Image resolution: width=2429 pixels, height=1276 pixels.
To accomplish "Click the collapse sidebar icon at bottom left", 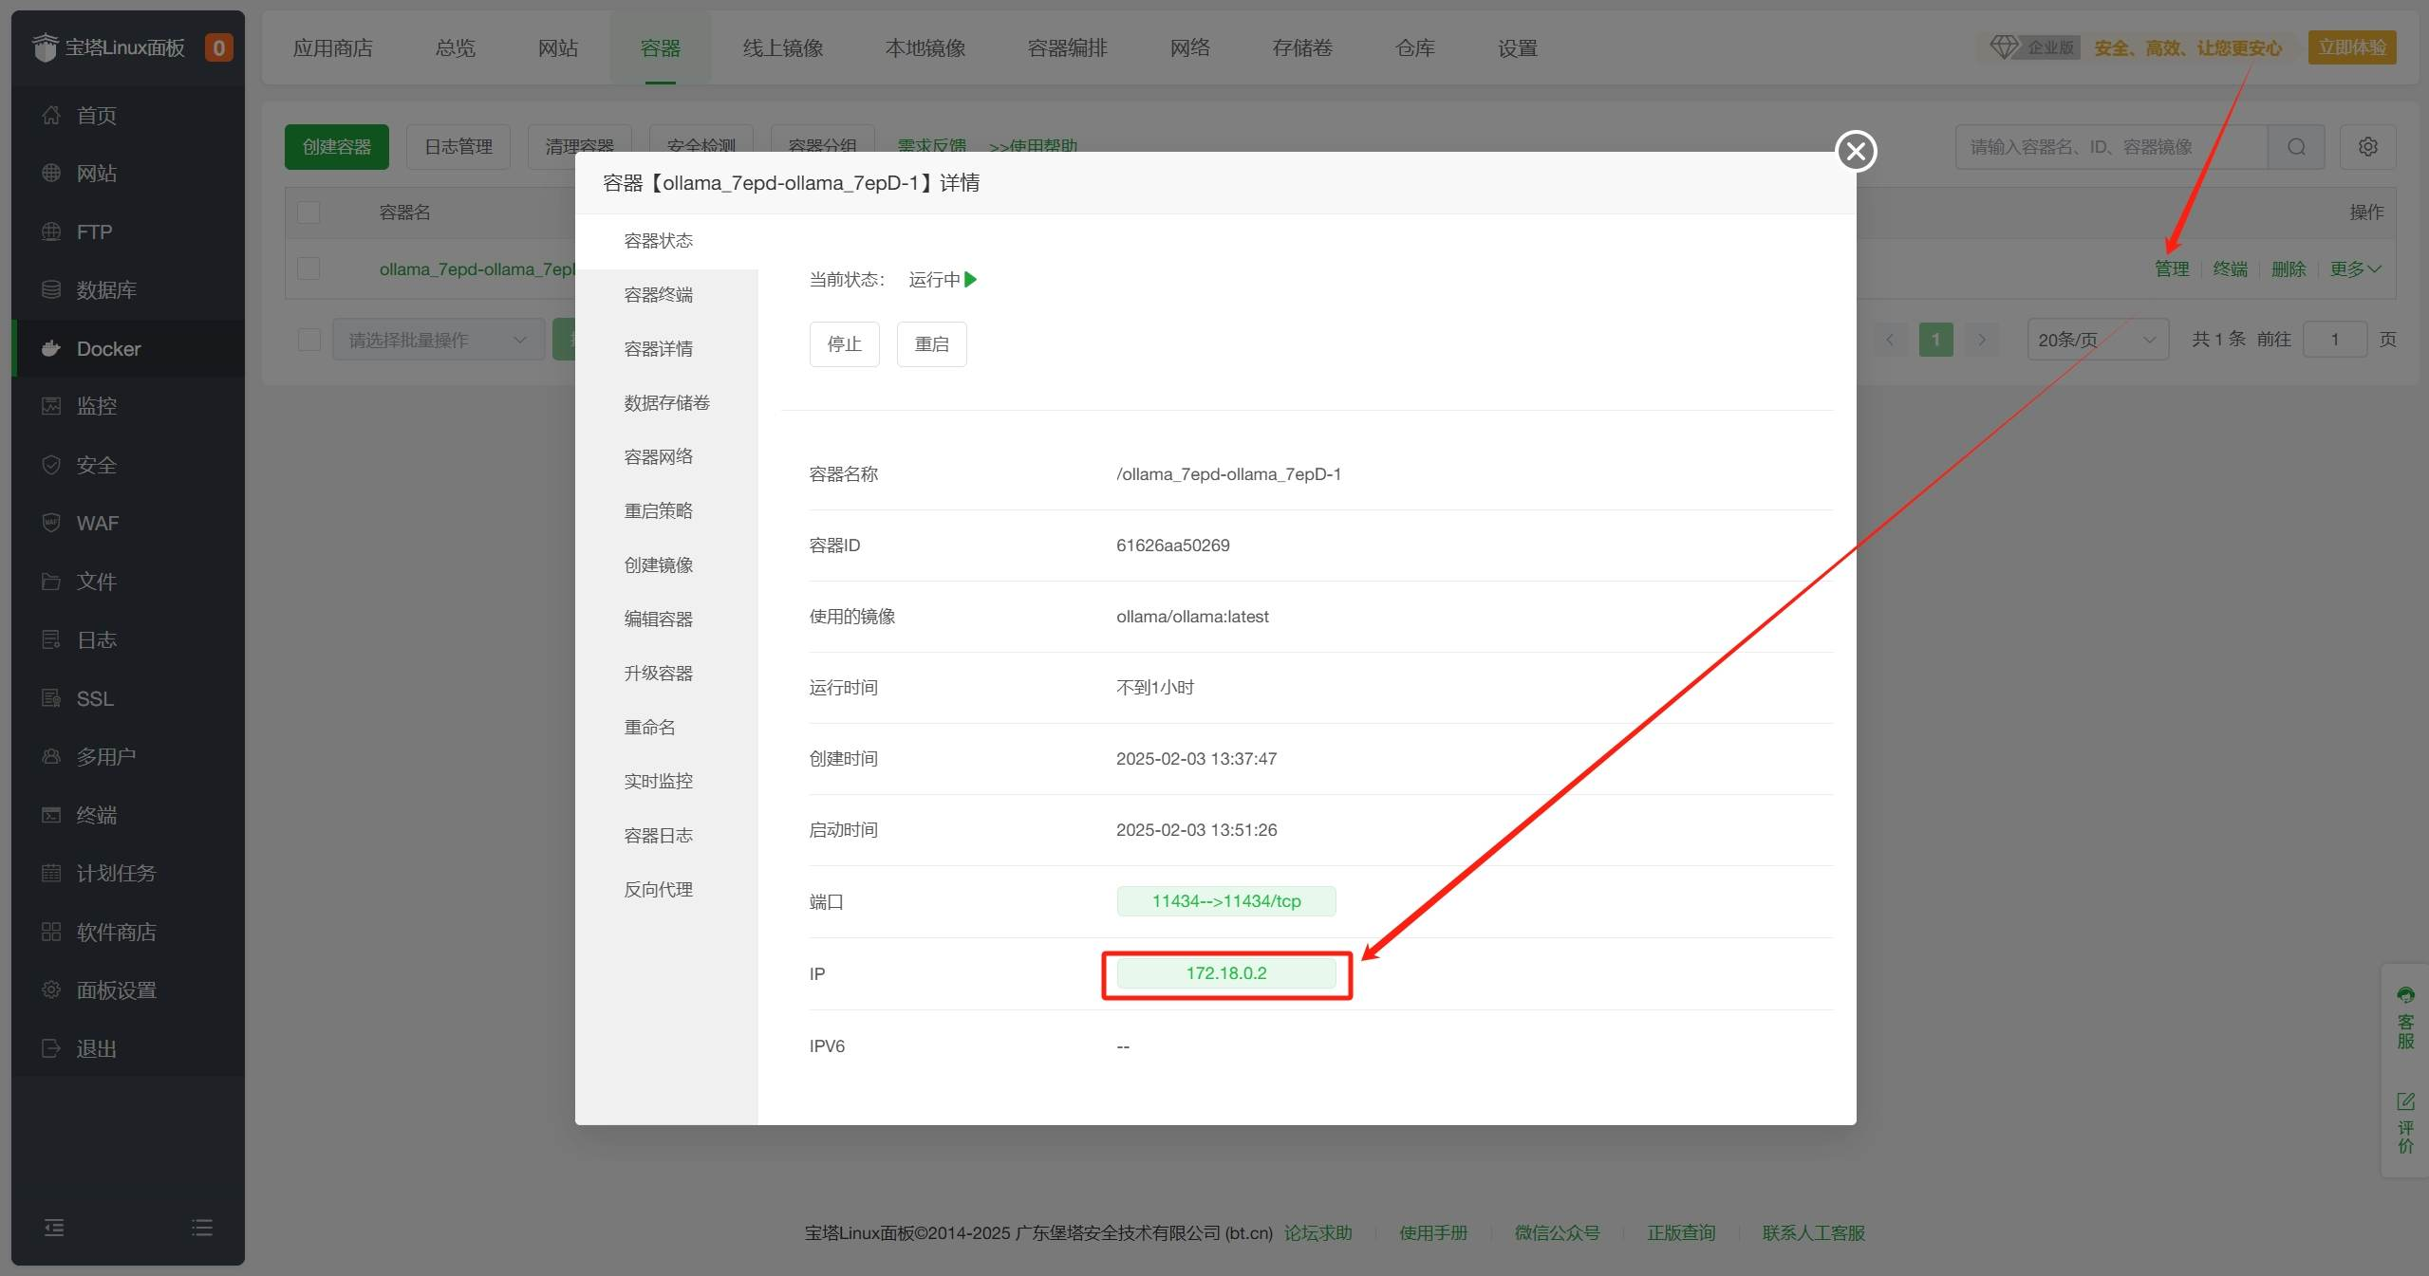I will [54, 1228].
